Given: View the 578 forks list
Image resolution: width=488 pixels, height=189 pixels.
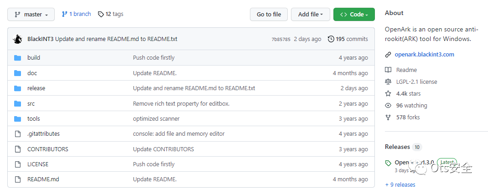Looking at the screenshot, I should pos(408,117).
